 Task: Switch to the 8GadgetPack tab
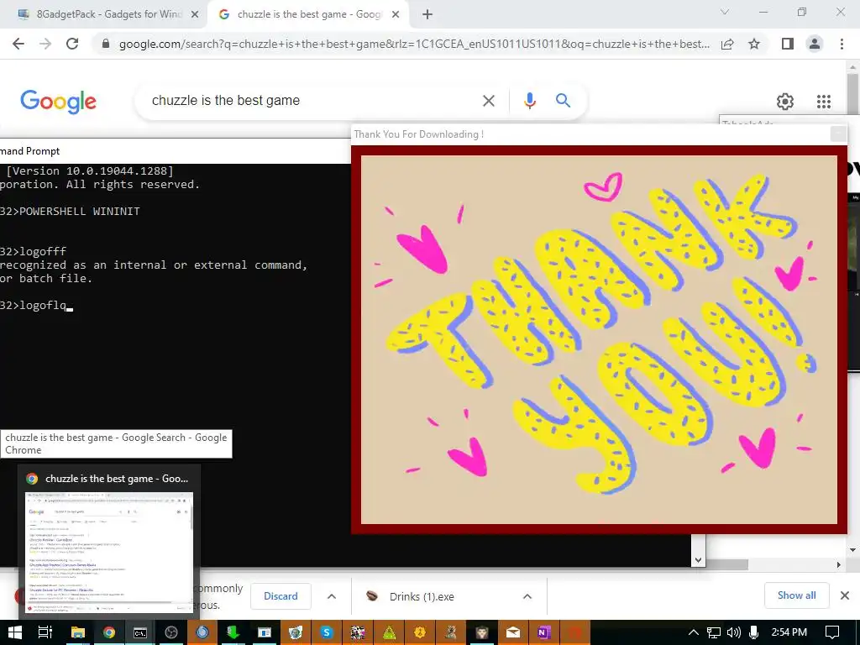coord(103,14)
